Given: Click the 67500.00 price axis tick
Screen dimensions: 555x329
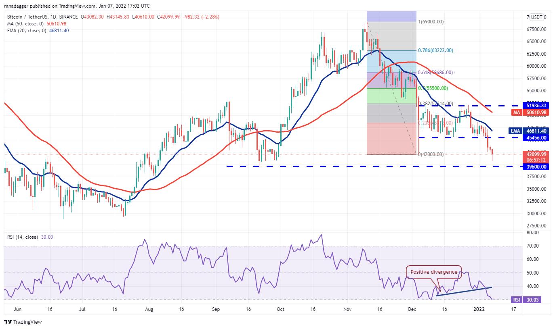Looking at the screenshot, I should click(x=536, y=29).
